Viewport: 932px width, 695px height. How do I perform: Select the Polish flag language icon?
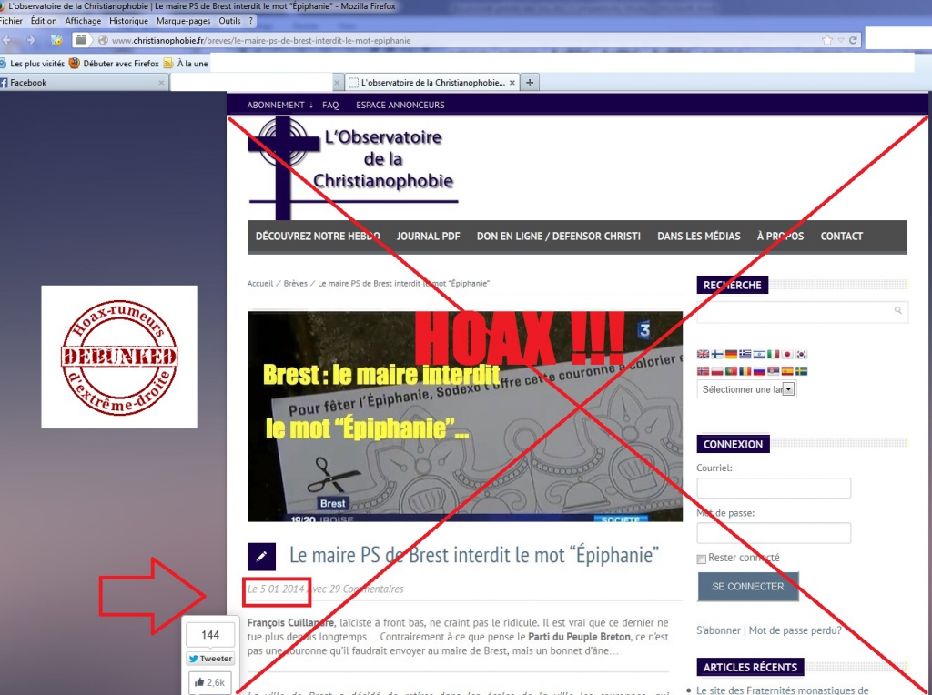click(x=717, y=371)
